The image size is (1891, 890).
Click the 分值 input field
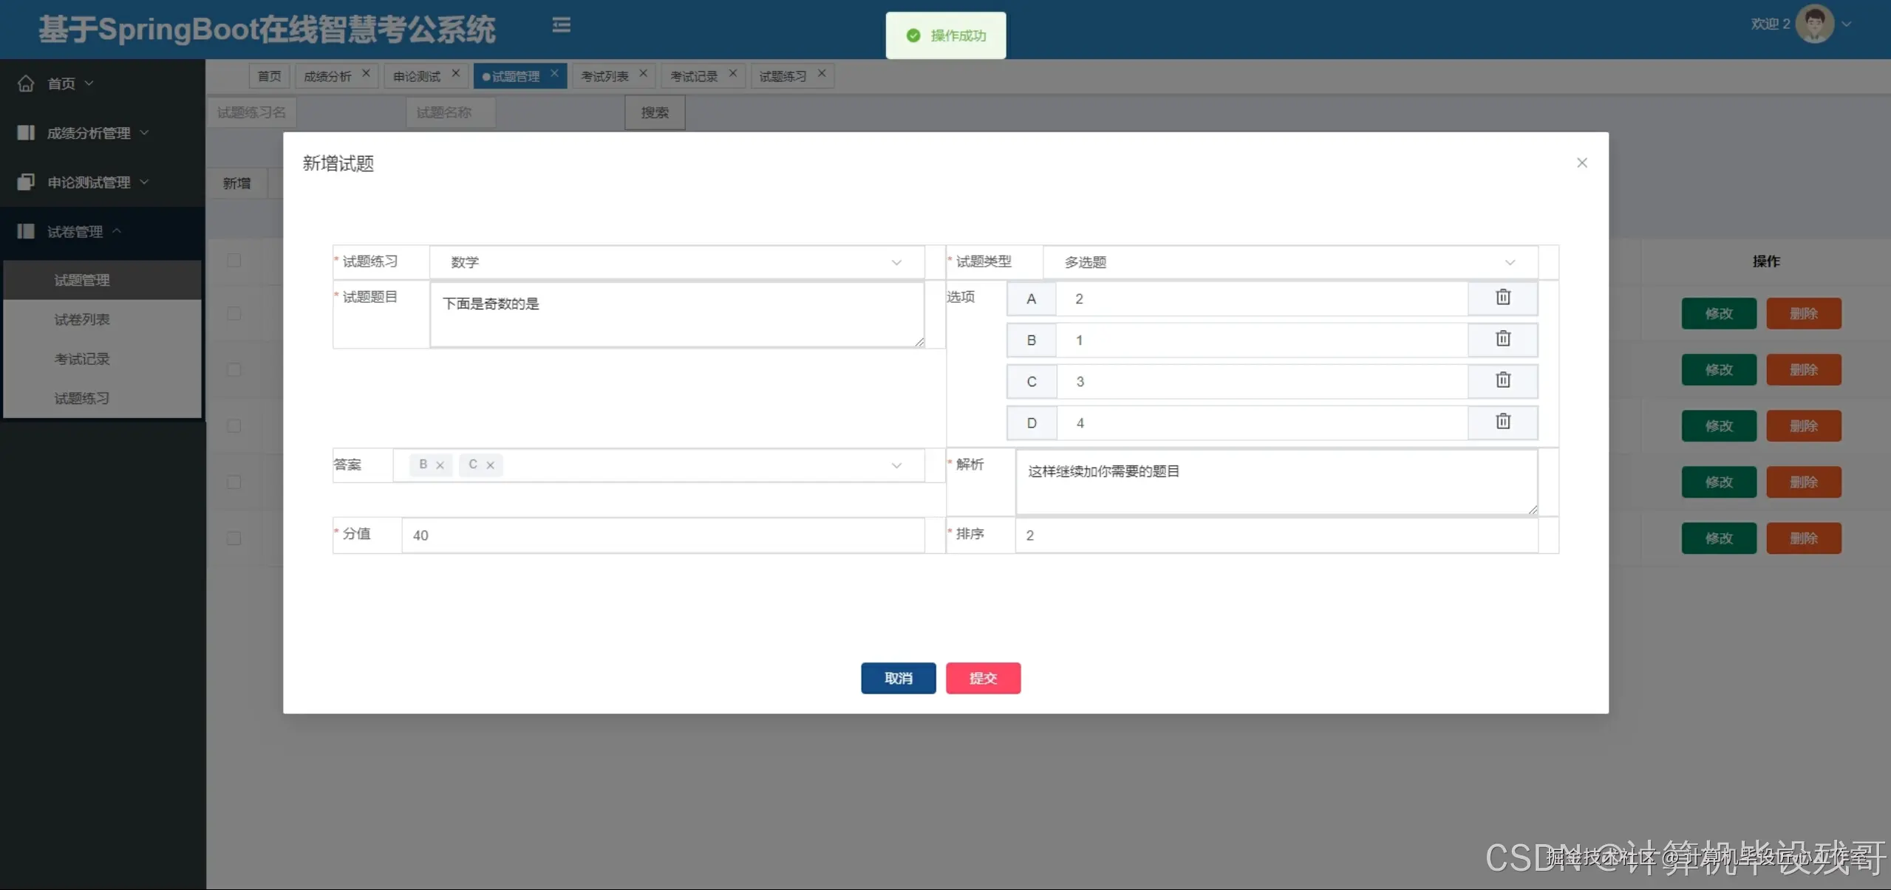click(661, 535)
